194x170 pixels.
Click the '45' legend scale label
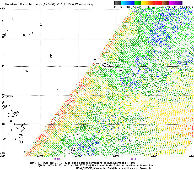pyautogui.click(x=175, y=7)
